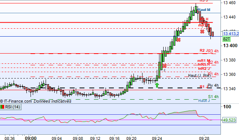Click the 09:12 time axis label
Viewport: 239px width, 140px height.
pos(95,138)
